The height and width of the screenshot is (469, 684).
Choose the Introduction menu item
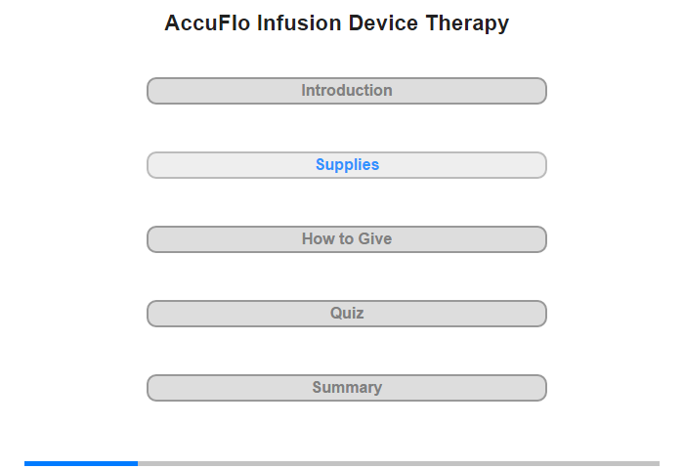tap(346, 91)
